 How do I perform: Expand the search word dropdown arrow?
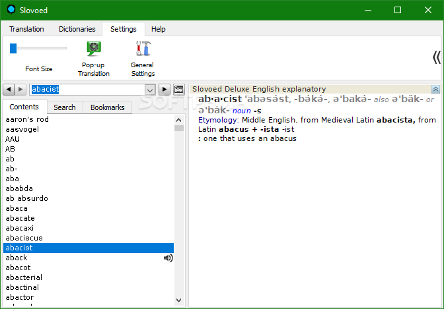(x=150, y=90)
